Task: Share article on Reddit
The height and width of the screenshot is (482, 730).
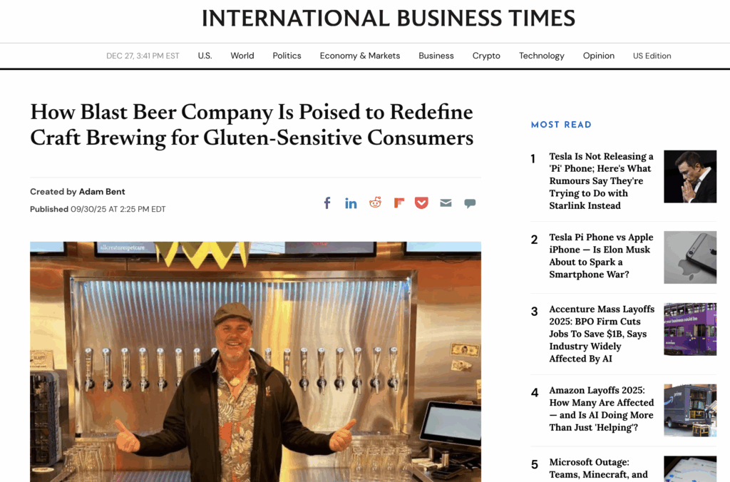Action: click(375, 203)
